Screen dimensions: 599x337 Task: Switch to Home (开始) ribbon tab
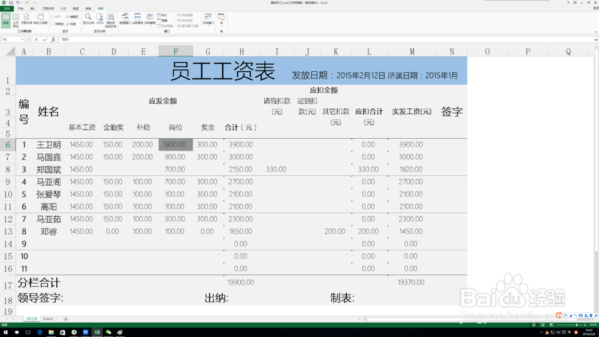pos(20,8)
